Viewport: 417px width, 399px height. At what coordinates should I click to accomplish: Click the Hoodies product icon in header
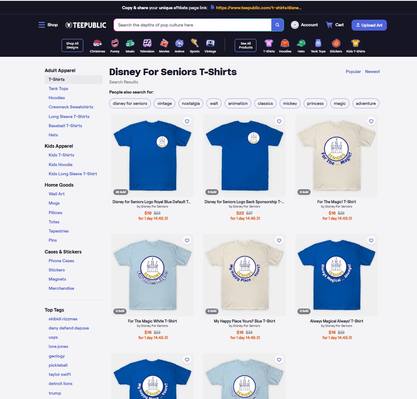[285, 43]
